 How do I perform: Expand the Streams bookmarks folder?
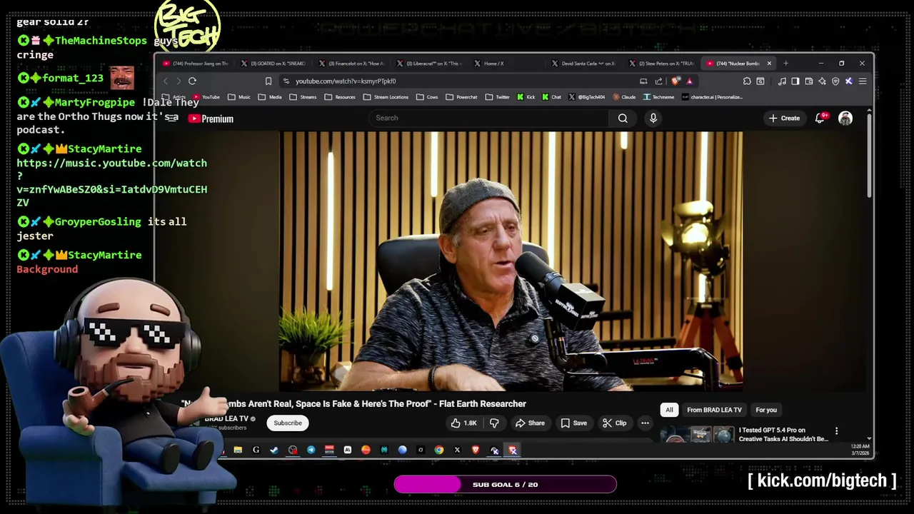pos(303,97)
